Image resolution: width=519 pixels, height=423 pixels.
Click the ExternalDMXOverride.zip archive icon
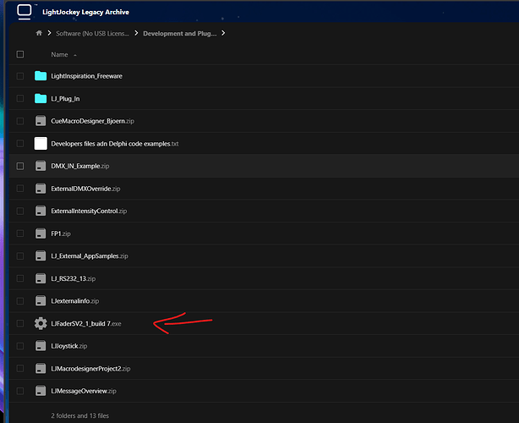click(x=41, y=189)
